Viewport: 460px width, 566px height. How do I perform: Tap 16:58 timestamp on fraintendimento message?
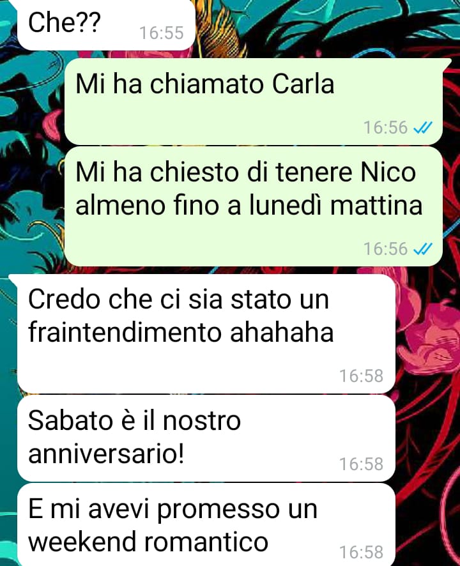tap(361, 376)
